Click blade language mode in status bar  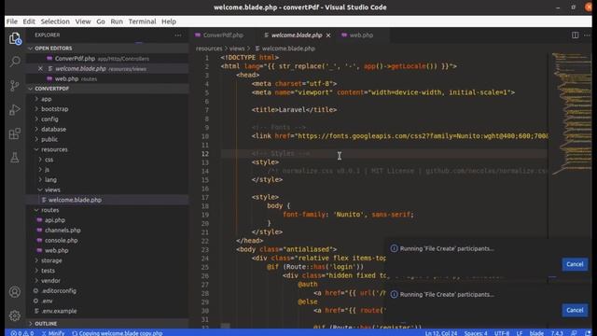(536, 333)
